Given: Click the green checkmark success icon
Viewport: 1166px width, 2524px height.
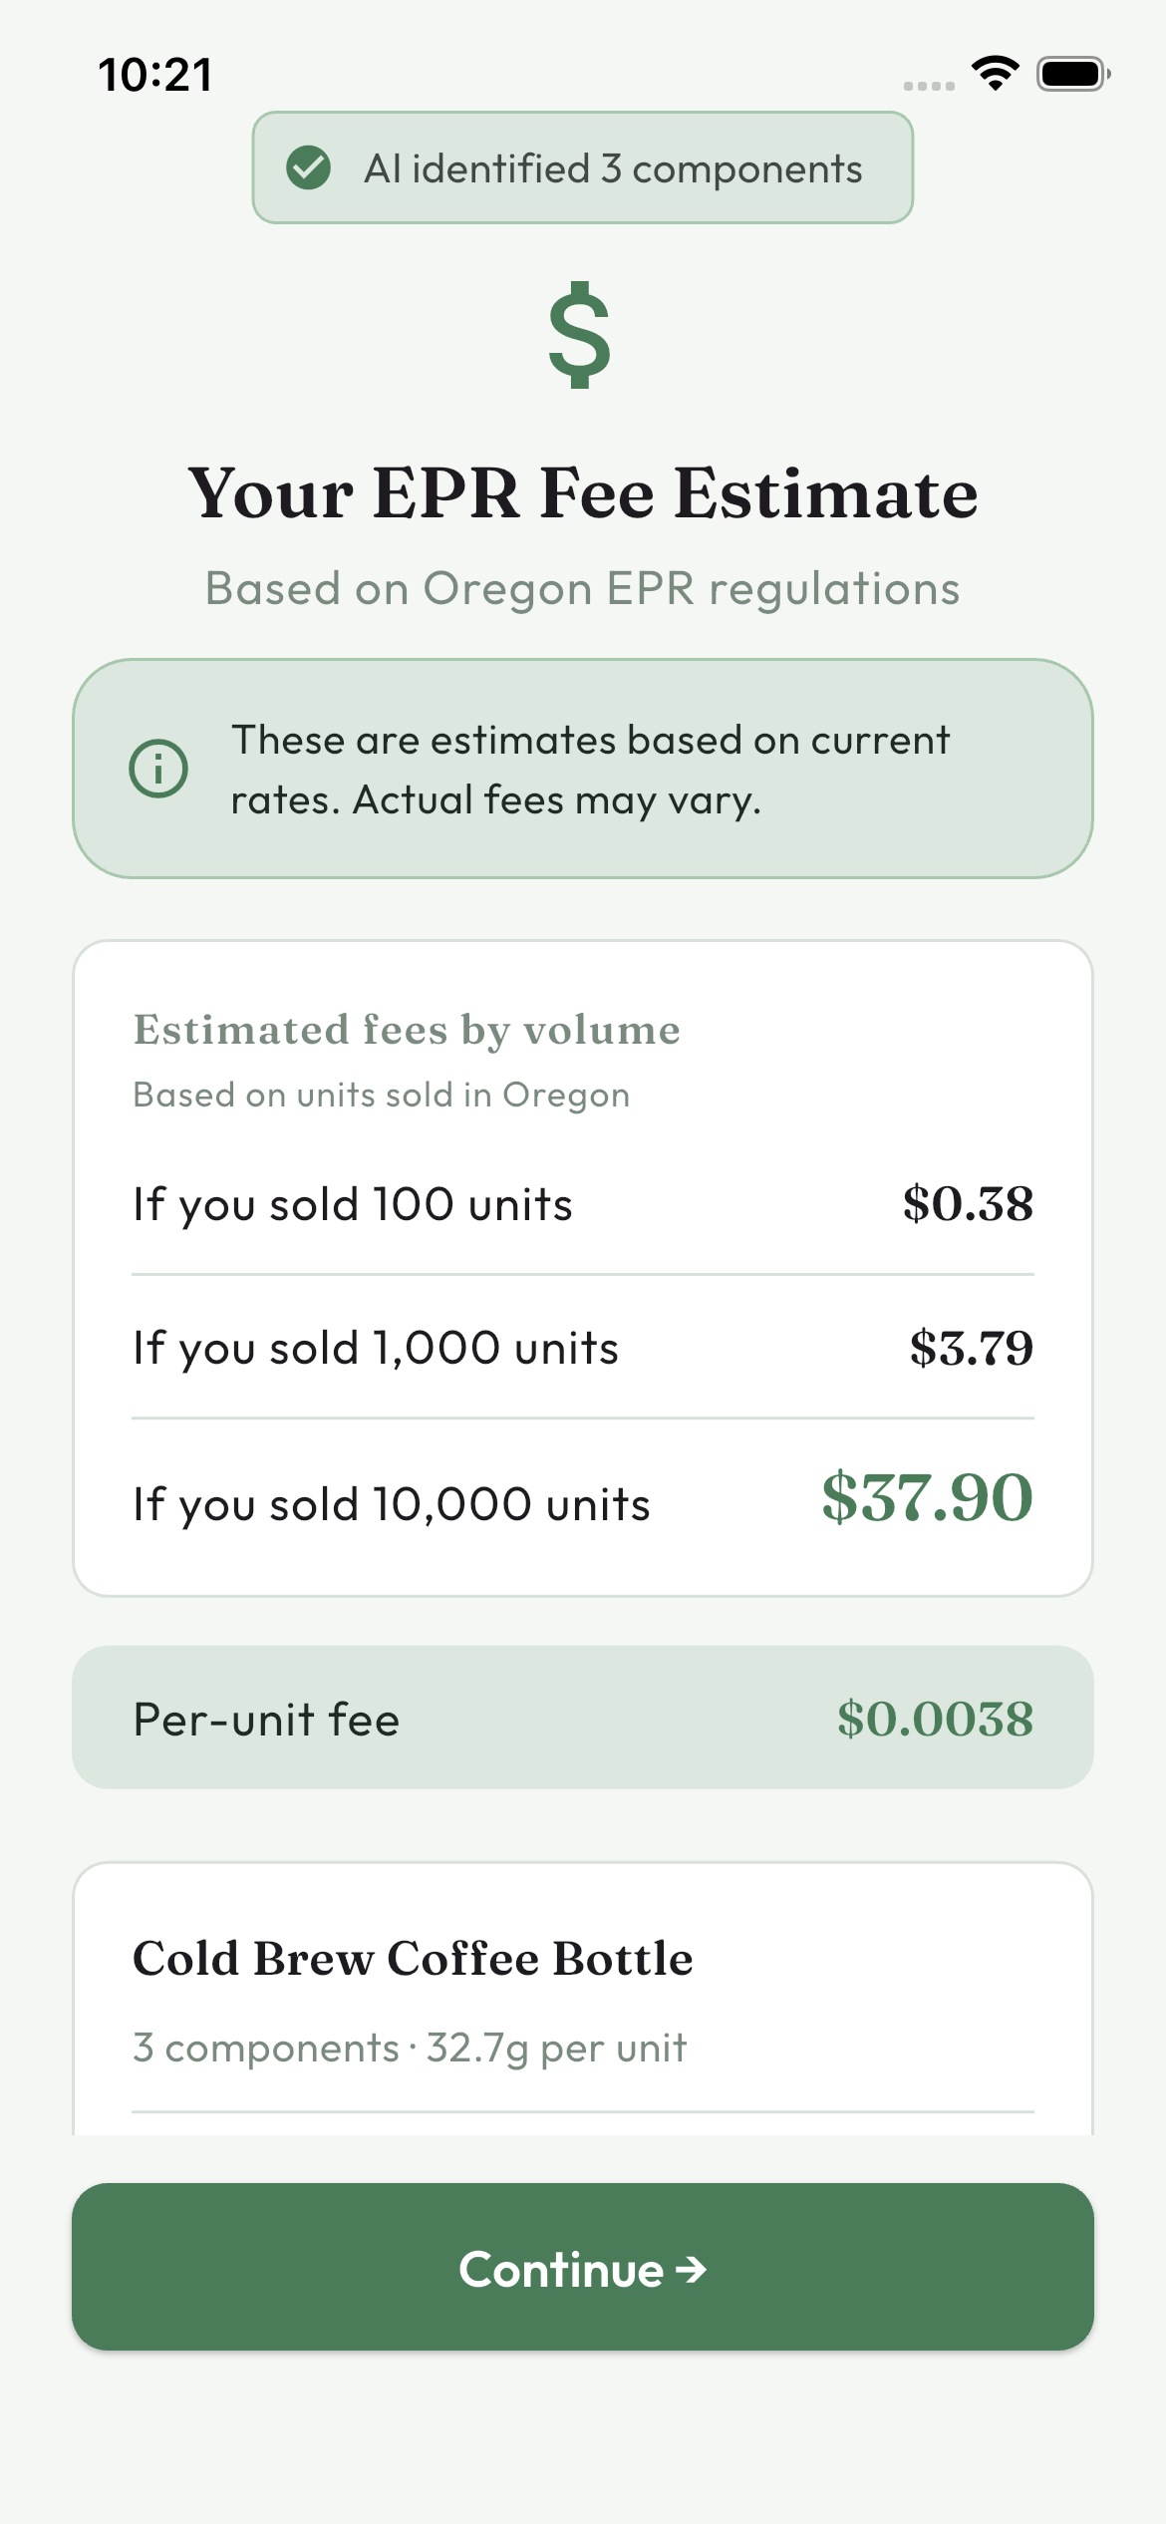Looking at the screenshot, I should [x=310, y=168].
